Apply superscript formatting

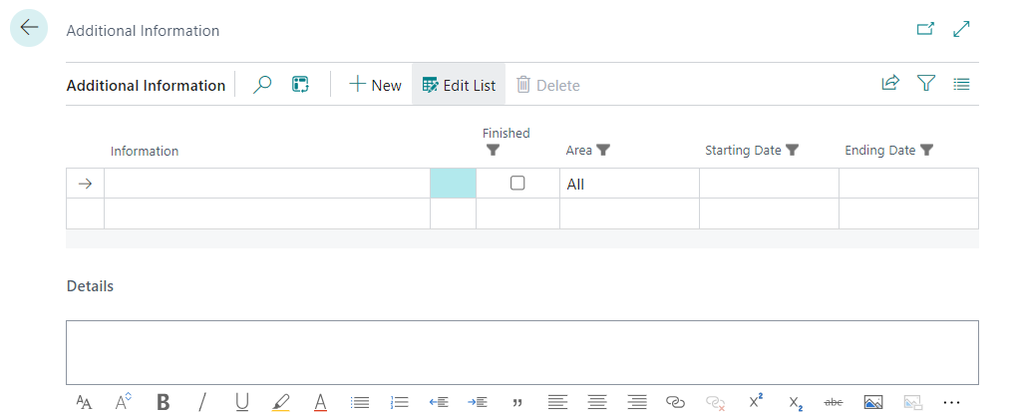pos(755,402)
